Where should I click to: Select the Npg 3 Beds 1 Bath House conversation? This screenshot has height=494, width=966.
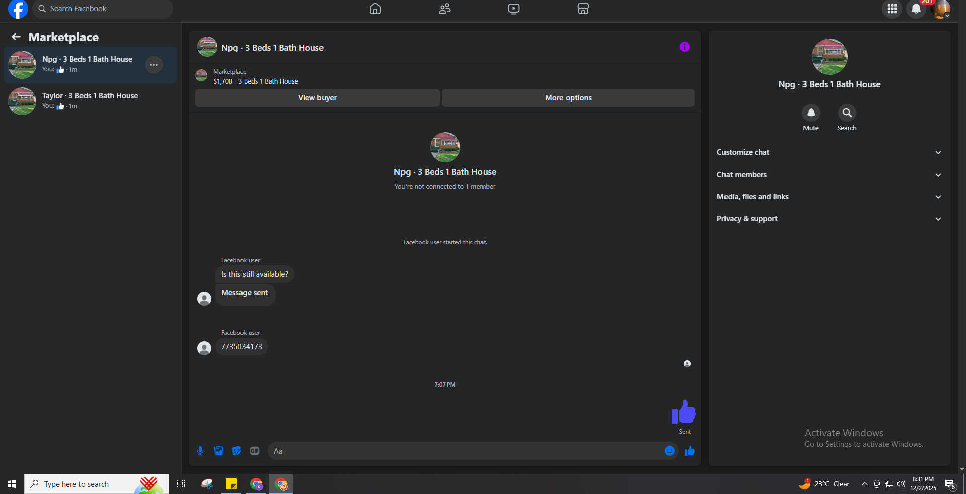point(91,65)
